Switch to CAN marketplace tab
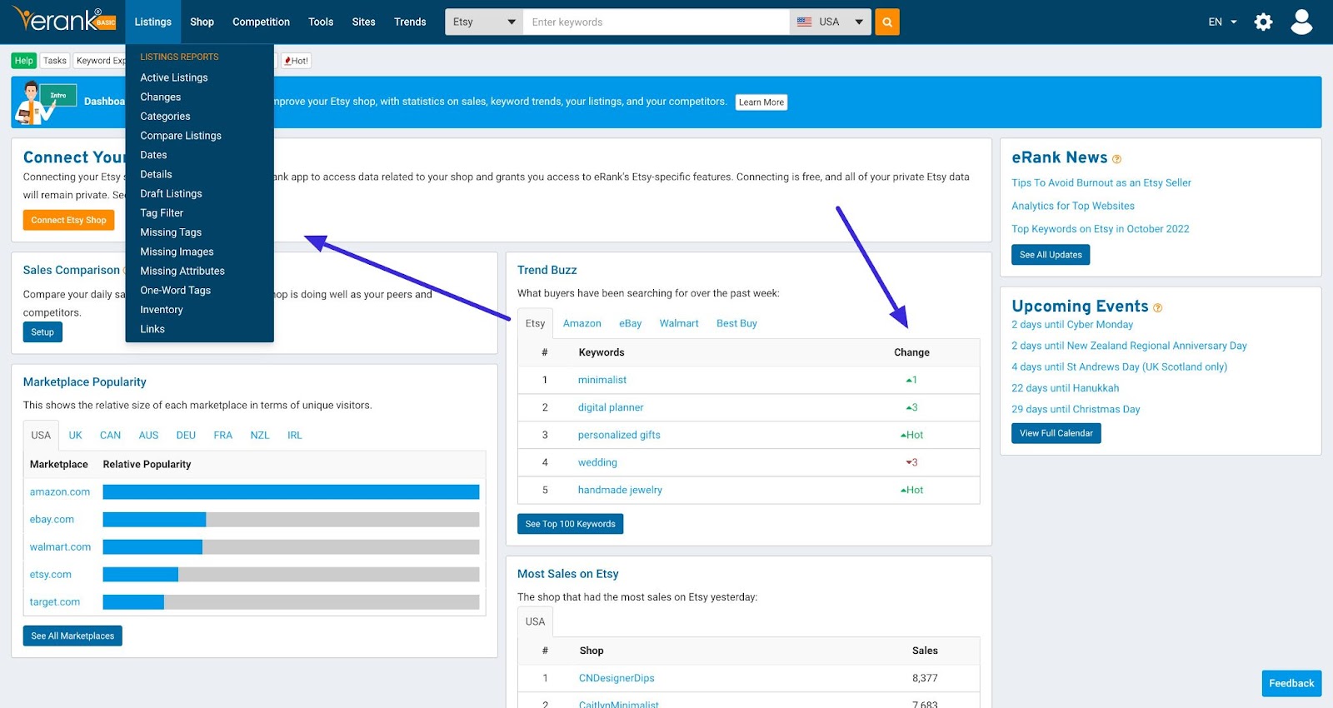1333x708 pixels. pyautogui.click(x=110, y=436)
